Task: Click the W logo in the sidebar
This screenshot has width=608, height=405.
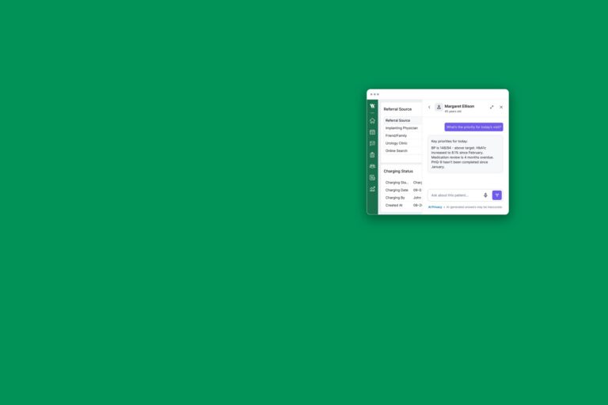Action: (x=372, y=106)
